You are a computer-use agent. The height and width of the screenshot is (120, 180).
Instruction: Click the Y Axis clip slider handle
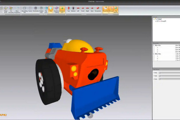(160, 76)
